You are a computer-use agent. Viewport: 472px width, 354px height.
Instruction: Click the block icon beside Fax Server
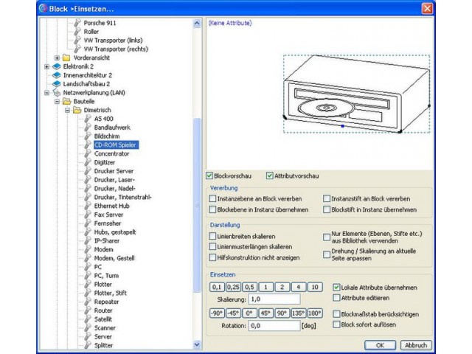pyautogui.click(x=88, y=215)
